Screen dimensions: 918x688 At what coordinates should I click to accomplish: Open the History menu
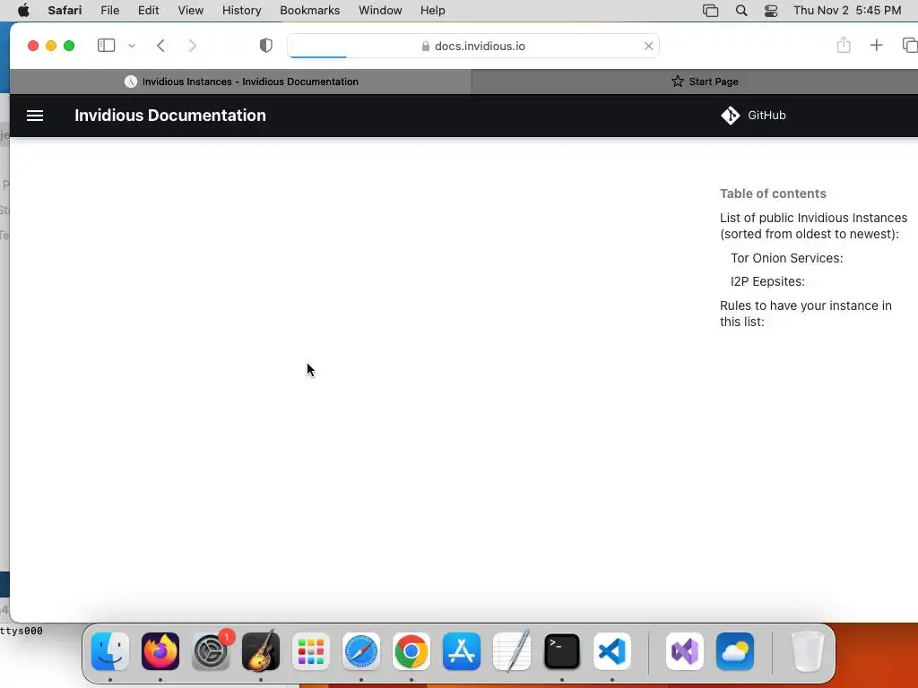point(241,10)
